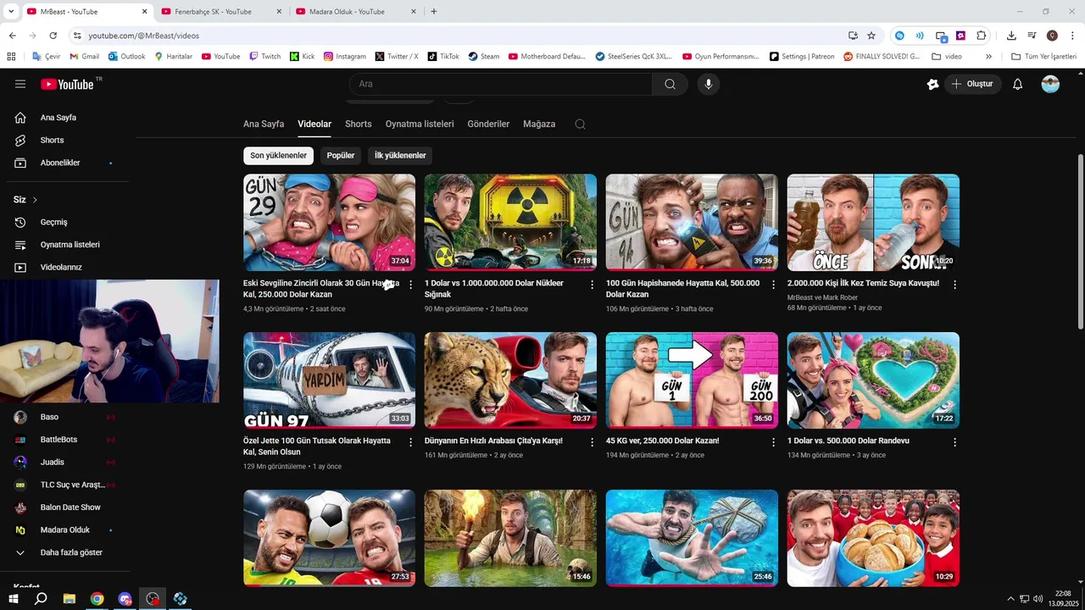Image resolution: width=1085 pixels, height=610 pixels.
Task: Open BattleBots channel in subscriptions
Action: (x=59, y=440)
